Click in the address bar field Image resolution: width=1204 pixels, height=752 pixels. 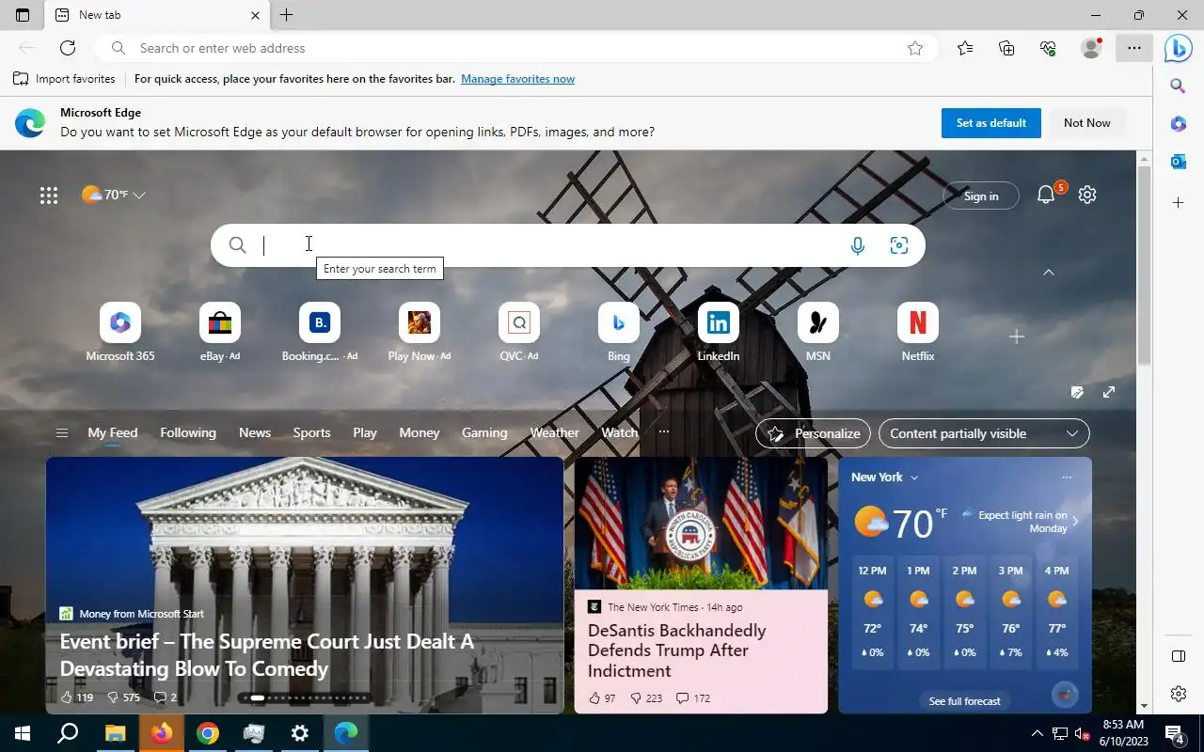point(515,48)
